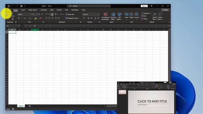
Task: Click the Insert cells icon
Action: coord(127,14)
